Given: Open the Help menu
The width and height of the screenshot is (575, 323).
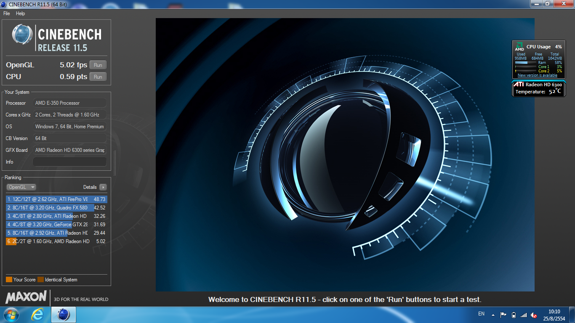Looking at the screenshot, I should click(x=21, y=13).
